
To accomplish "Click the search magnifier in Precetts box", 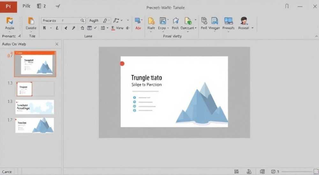I will 82,20.
